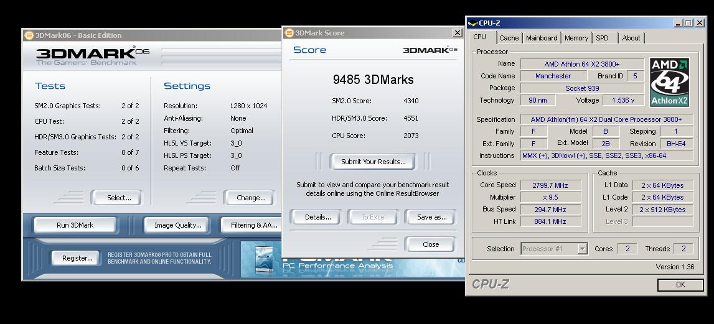Minimize the CPU-Z window
This screenshot has height=324, width=714.
(x=678, y=23)
